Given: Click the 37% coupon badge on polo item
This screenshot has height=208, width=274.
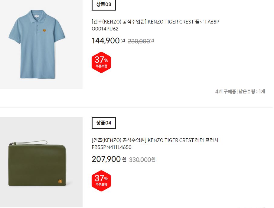Looking at the screenshot, I should click(101, 62).
